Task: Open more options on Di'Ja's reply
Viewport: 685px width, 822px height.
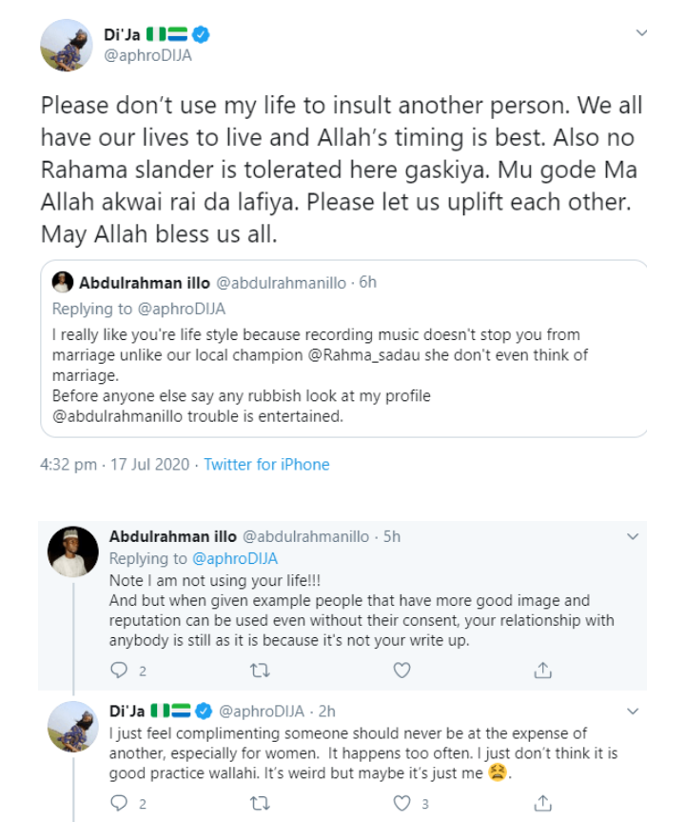Action: pos(634,711)
